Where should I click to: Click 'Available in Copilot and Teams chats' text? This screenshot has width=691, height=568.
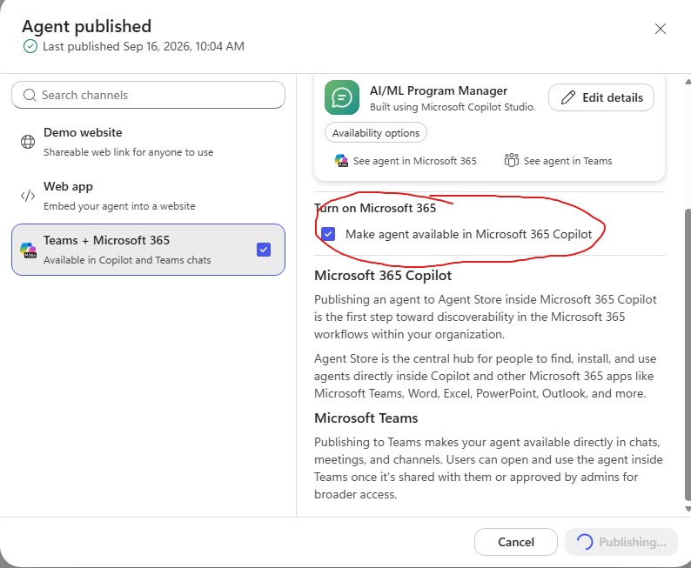(x=127, y=260)
